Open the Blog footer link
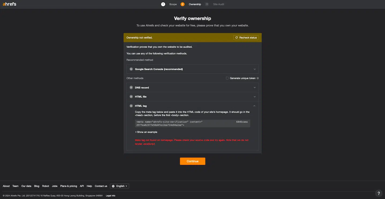The width and height of the screenshot is (385, 199). [x=37, y=186]
